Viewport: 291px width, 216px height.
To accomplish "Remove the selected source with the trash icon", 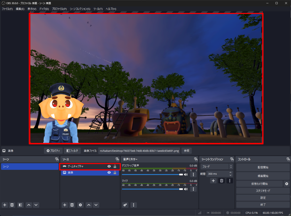I will click(72, 205).
